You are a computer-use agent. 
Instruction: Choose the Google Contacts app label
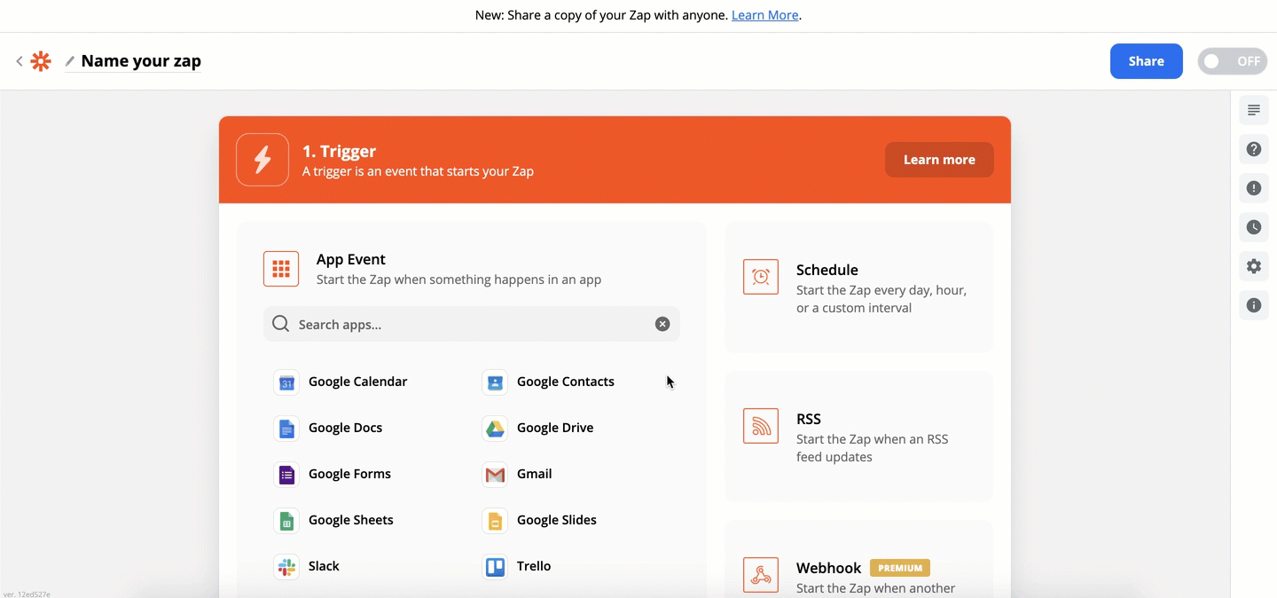(565, 382)
